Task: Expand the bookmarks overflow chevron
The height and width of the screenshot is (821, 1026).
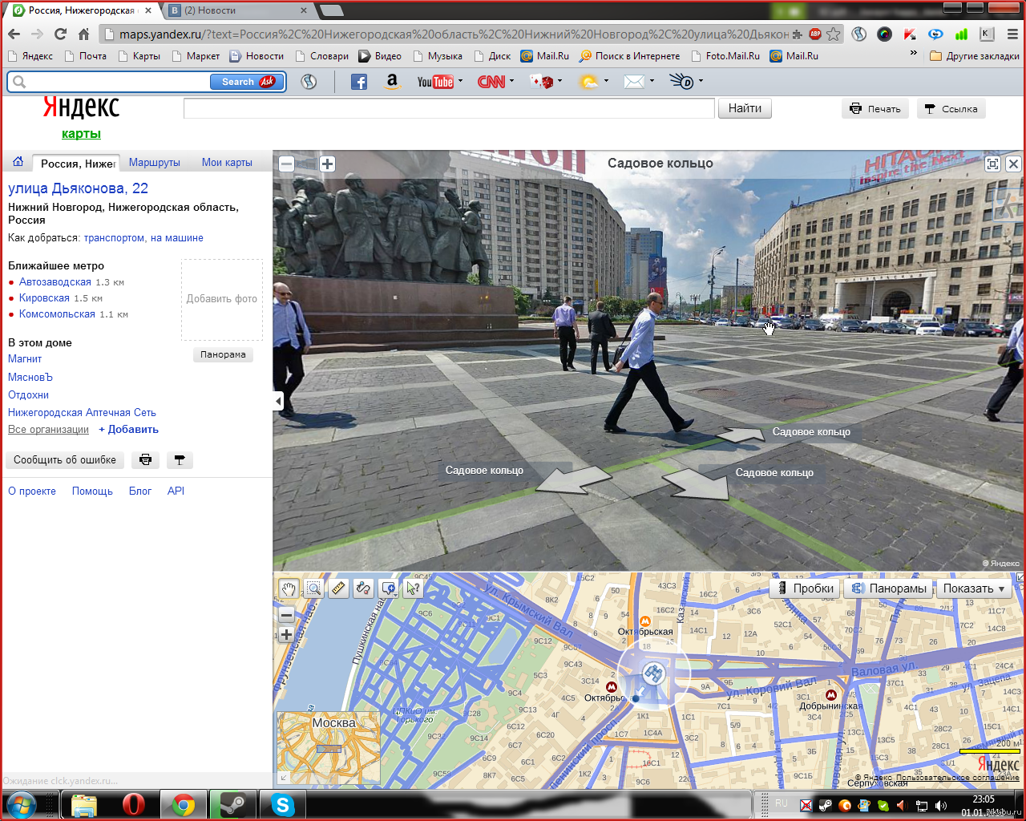Action: click(x=913, y=54)
